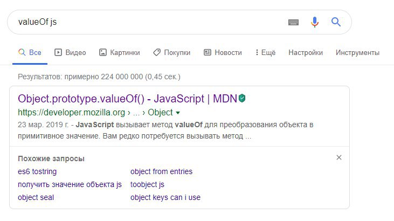Click the green verified shield next to MDN
The image size is (394, 221).
point(242,98)
